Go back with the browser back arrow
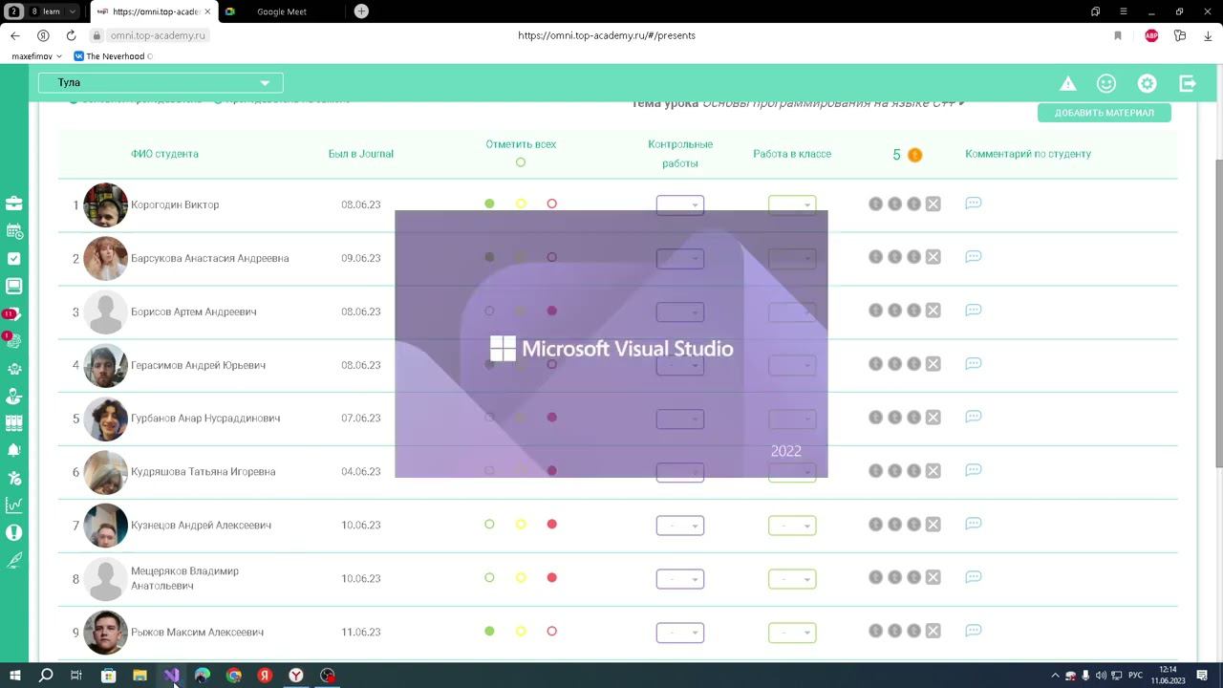The width and height of the screenshot is (1223, 688). tap(15, 35)
